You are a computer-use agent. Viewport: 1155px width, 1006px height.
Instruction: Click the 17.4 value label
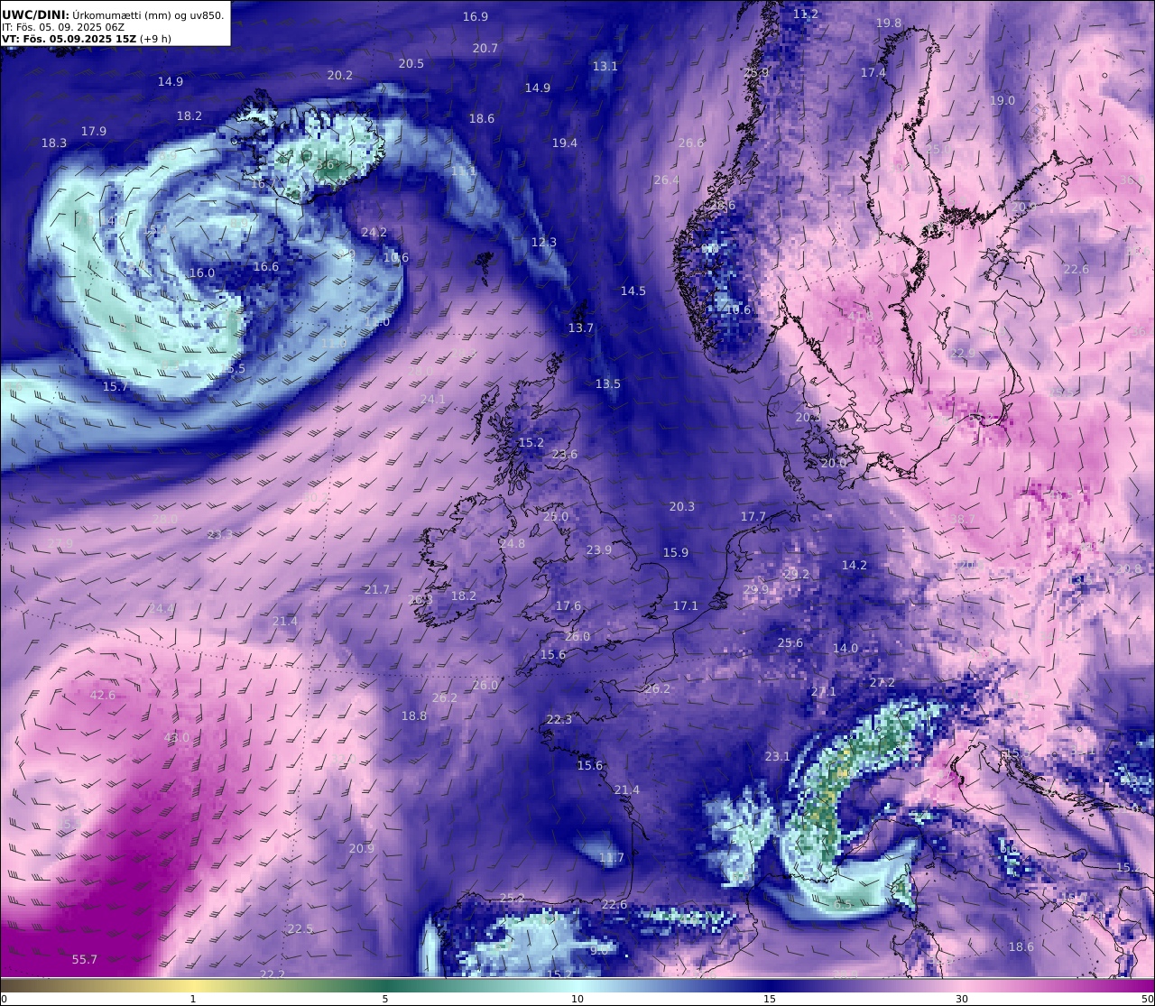[873, 72]
